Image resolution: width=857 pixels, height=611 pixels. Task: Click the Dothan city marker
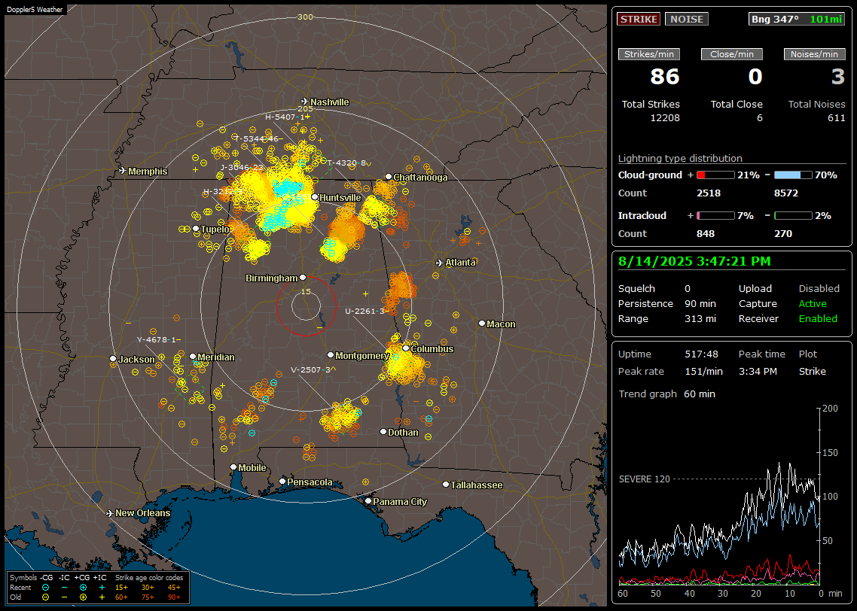pyautogui.click(x=383, y=432)
